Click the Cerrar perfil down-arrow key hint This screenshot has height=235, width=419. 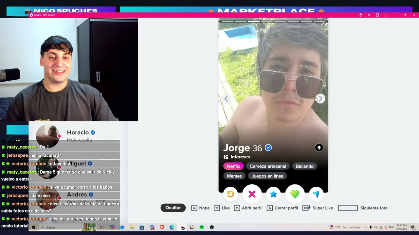tap(270, 208)
